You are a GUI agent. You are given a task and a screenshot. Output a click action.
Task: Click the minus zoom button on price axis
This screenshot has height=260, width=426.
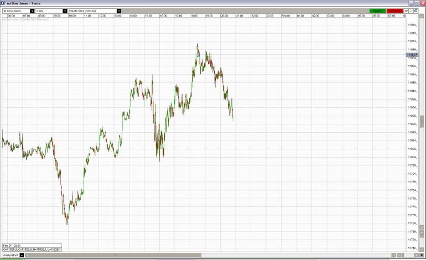[x=422, y=249]
